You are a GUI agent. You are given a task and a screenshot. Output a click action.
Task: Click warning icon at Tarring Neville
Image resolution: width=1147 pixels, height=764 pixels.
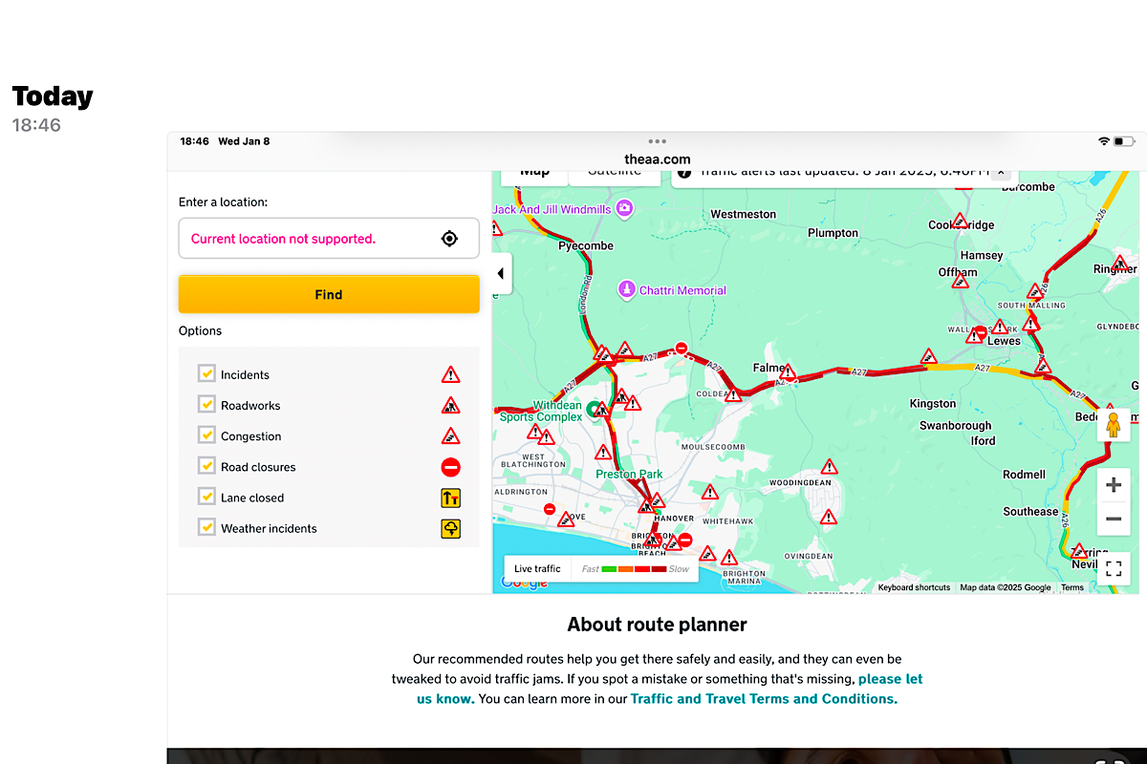click(1080, 553)
